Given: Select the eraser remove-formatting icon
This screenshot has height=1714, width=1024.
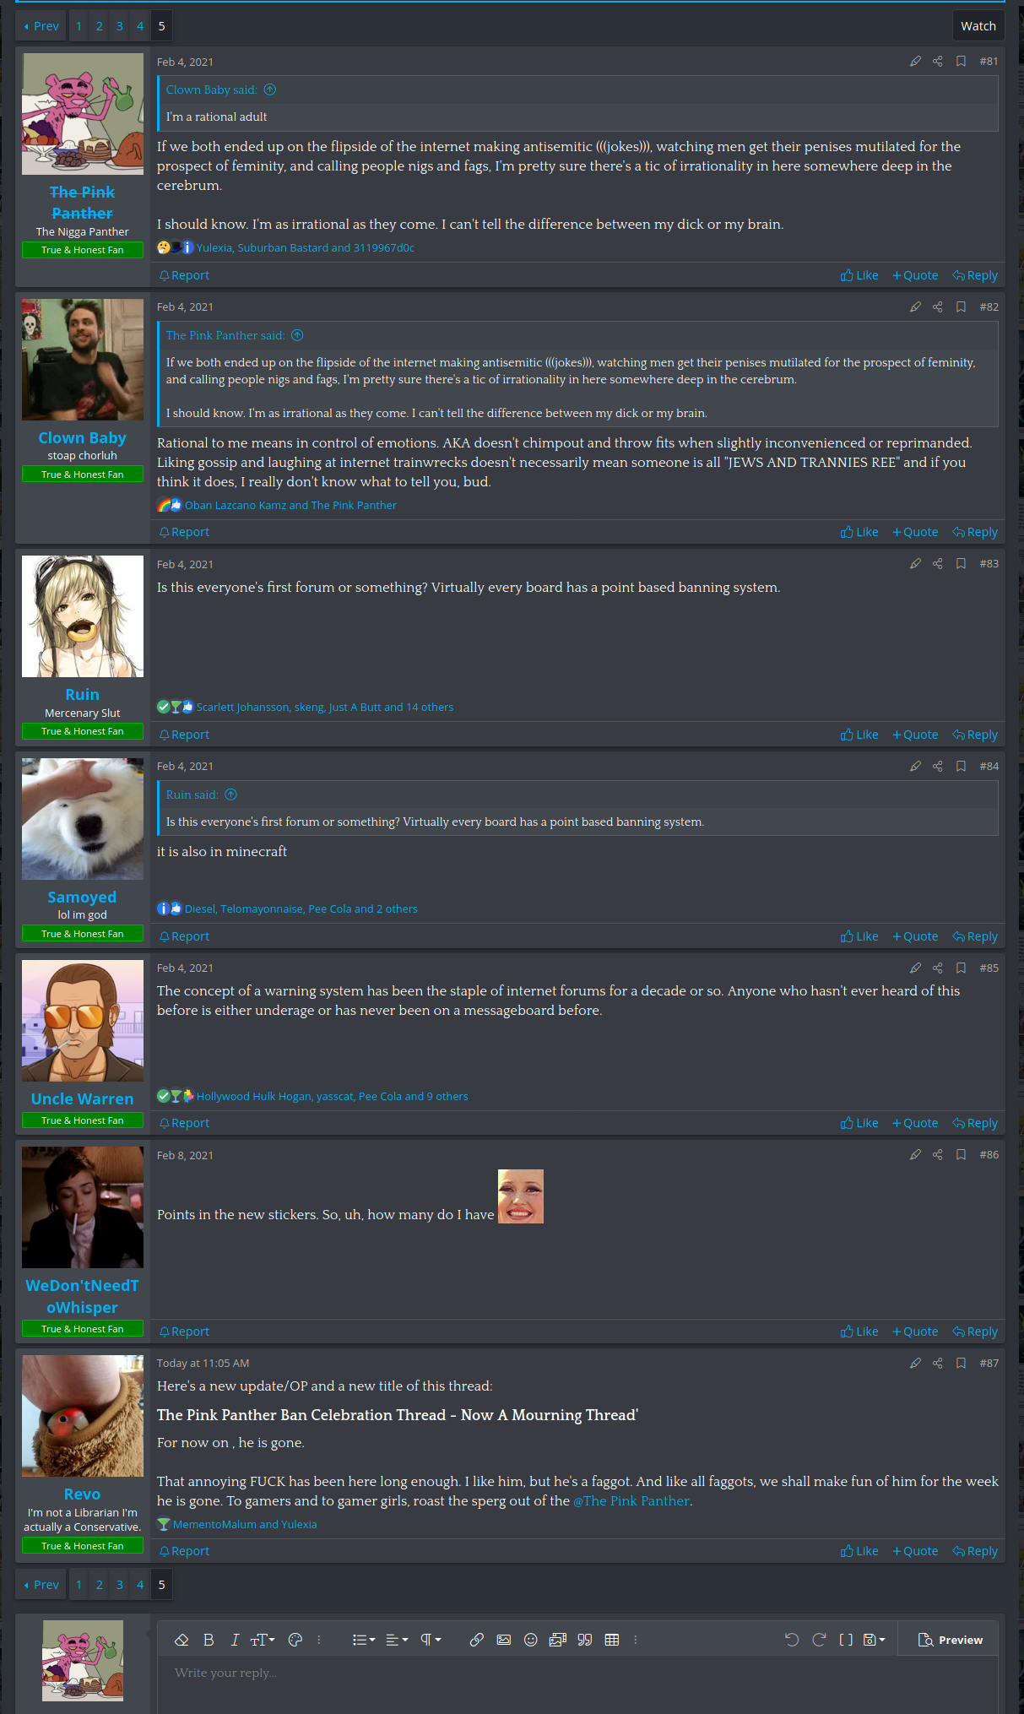Looking at the screenshot, I should tap(182, 1640).
